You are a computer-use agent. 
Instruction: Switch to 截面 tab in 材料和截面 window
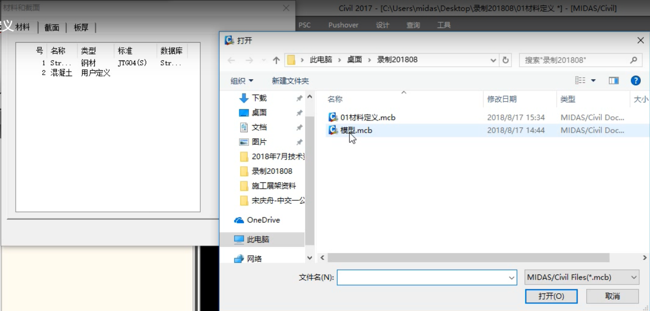[x=52, y=28]
